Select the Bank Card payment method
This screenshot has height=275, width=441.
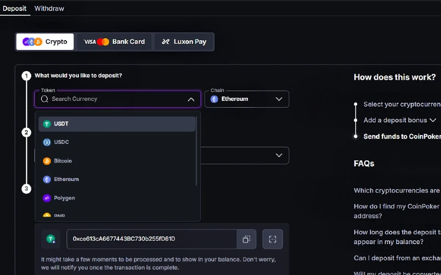[114, 42]
